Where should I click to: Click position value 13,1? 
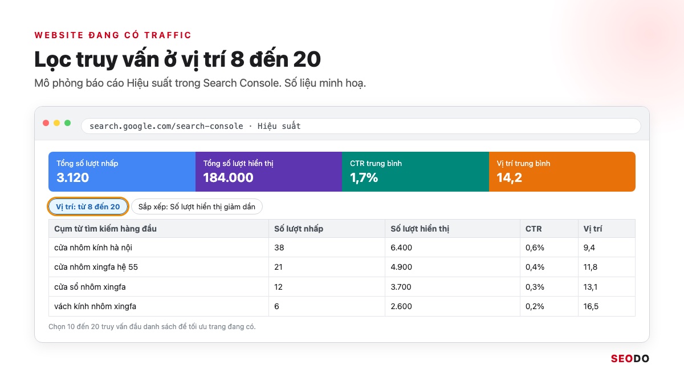tap(591, 287)
